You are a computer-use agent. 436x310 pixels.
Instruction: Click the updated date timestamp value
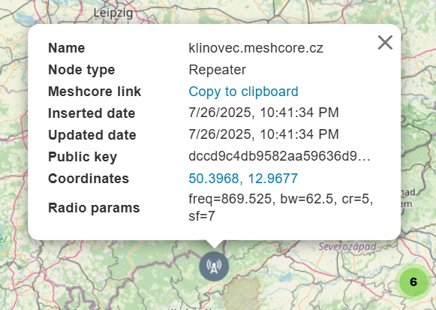(x=263, y=134)
